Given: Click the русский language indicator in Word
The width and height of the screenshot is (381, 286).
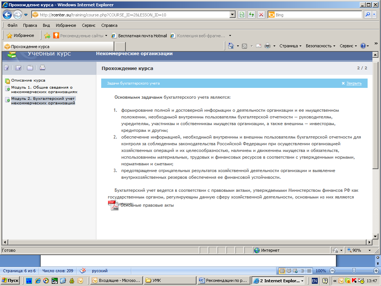Looking at the screenshot, I should (100, 271).
